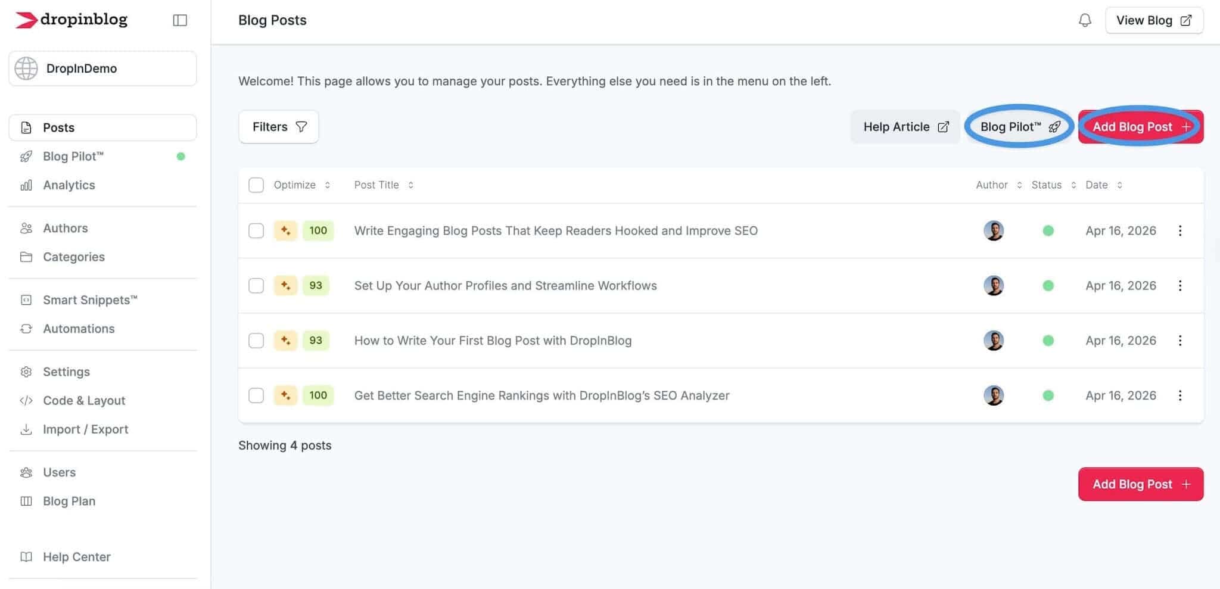Screen dimensions: 1220x589
Task: Open notifications bell icon
Action: 1085,20
